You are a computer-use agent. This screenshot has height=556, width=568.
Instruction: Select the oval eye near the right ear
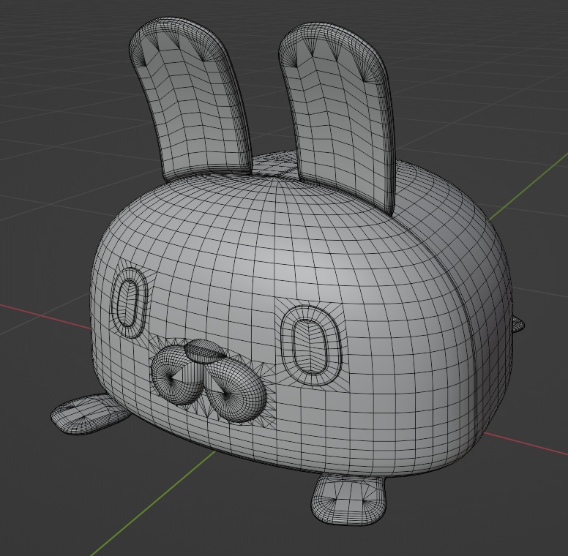(310, 346)
